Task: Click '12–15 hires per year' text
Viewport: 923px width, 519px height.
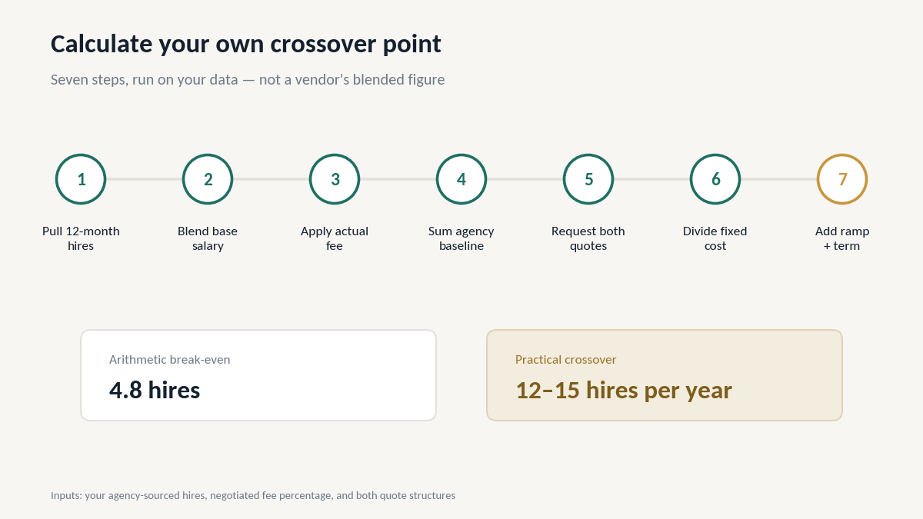Action: pos(624,391)
